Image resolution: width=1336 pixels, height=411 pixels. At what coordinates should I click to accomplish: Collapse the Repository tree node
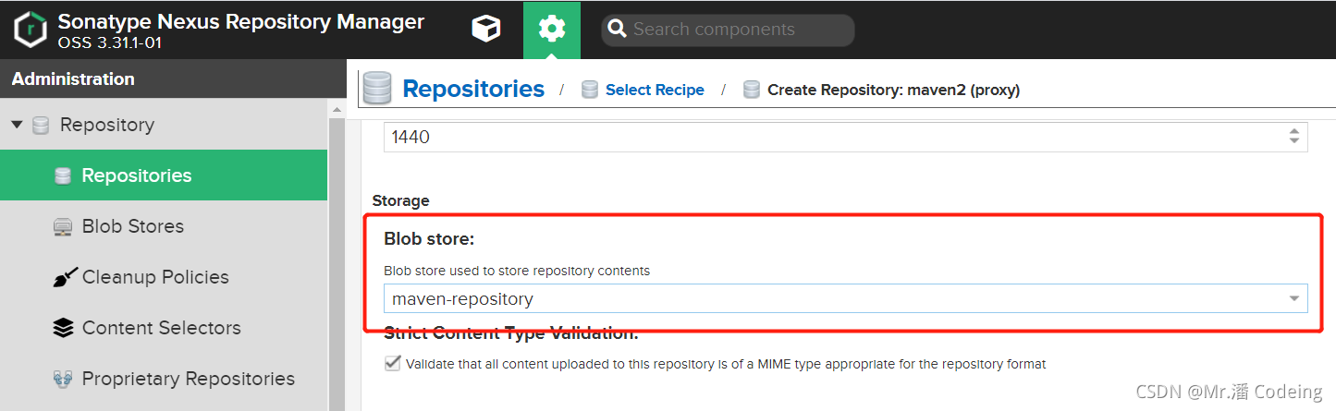(17, 125)
